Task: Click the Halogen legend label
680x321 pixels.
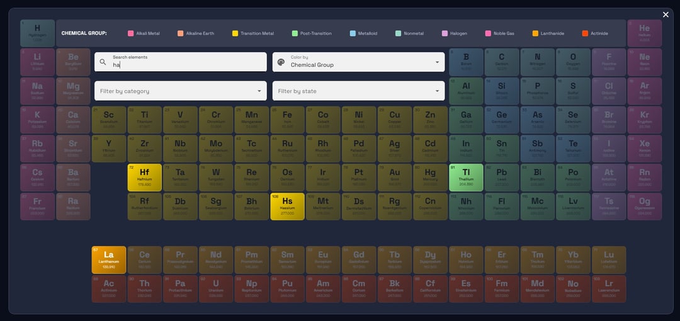Action: [x=458, y=33]
